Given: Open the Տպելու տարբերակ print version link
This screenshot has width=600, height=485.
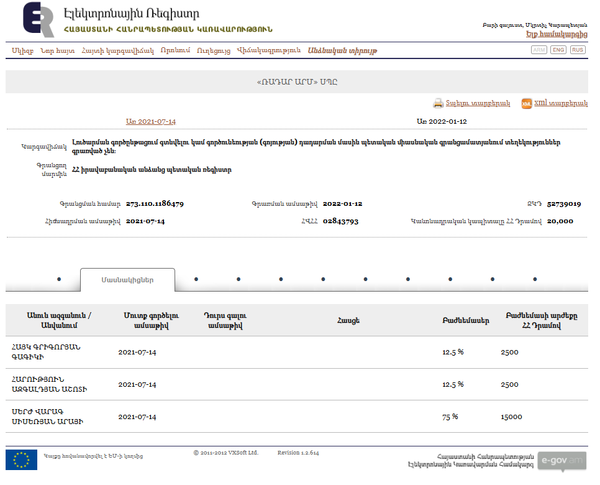Looking at the screenshot, I should point(478,104).
